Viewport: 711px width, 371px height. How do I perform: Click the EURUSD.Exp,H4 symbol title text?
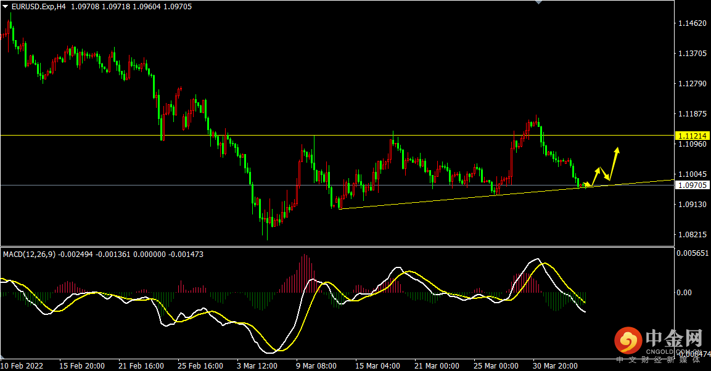point(39,7)
